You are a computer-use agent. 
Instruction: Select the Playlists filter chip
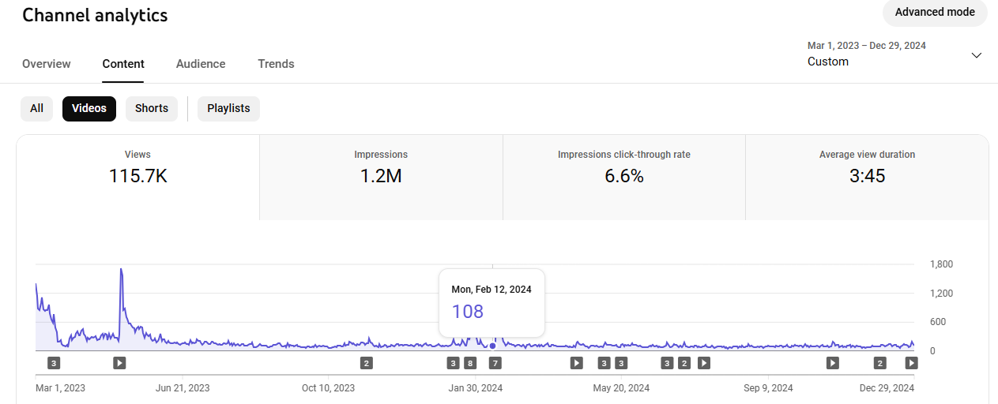pos(228,109)
